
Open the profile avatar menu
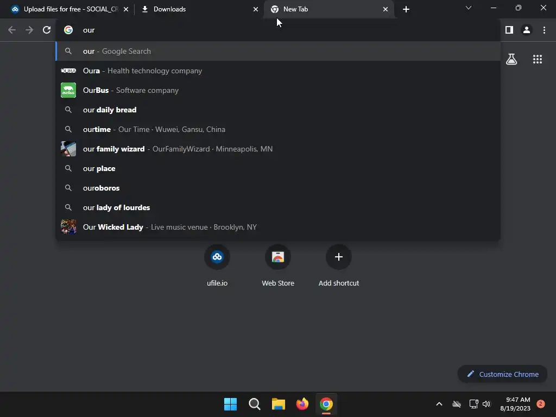click(527, 30)
